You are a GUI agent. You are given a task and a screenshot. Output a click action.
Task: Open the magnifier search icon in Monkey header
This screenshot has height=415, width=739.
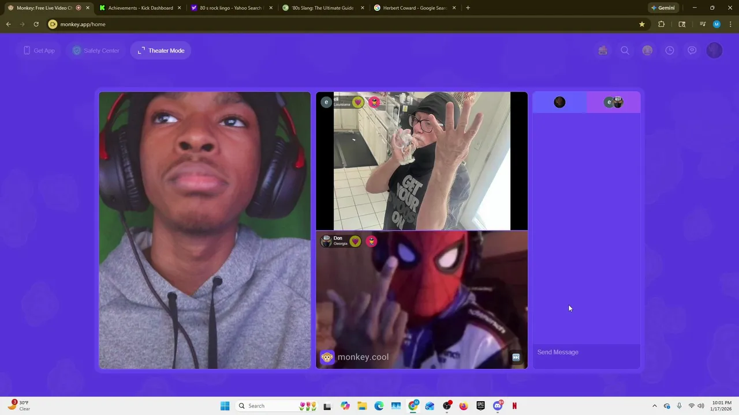point(625,51)
